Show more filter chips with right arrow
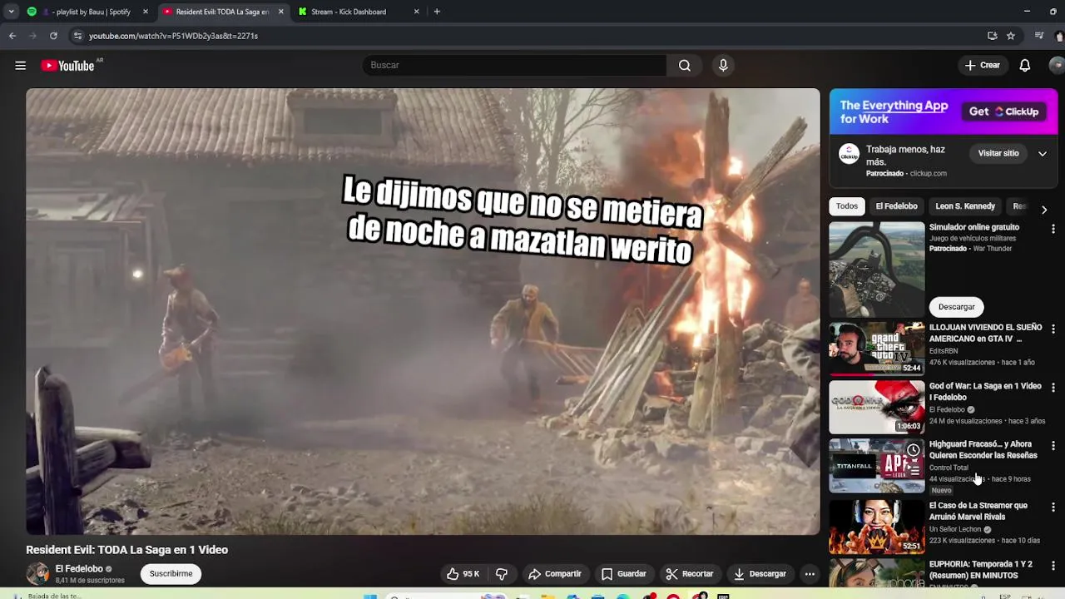The width and height of the screenshot is (1065, 599). click(x=1044, y=210)
